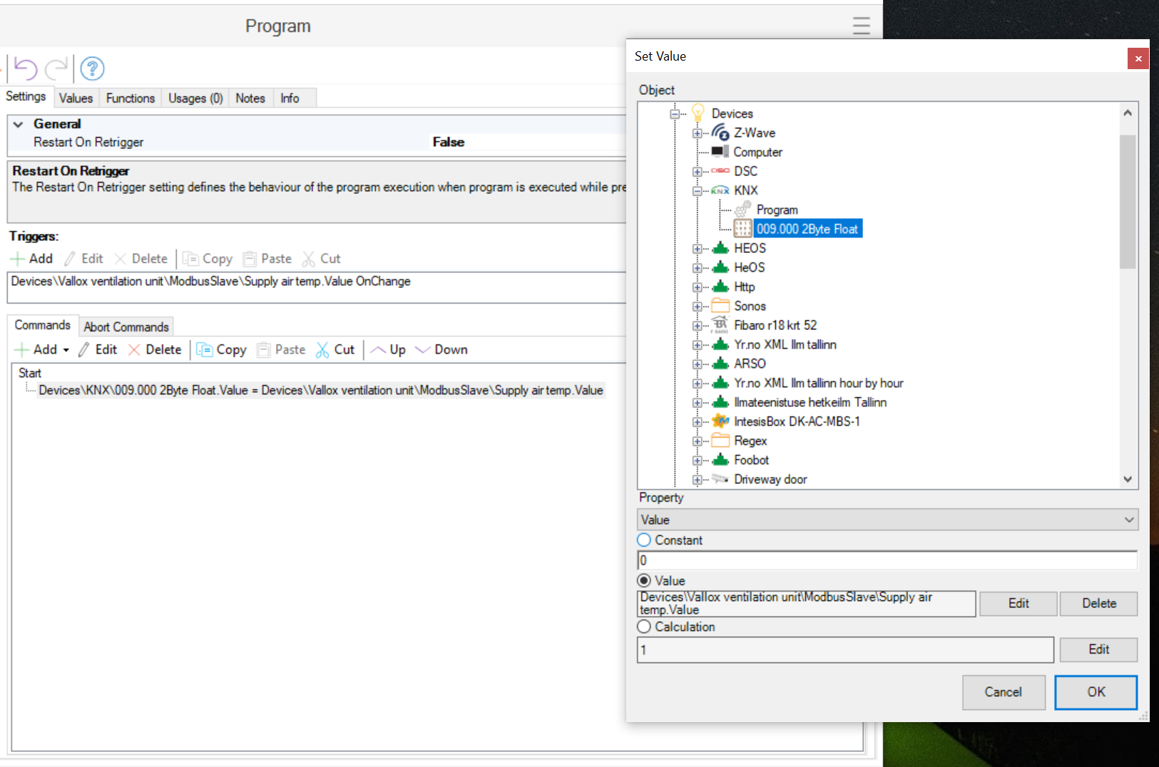
Task: Click the Copy icon in Commands toolbar
Action: click(x=205, y=350)
